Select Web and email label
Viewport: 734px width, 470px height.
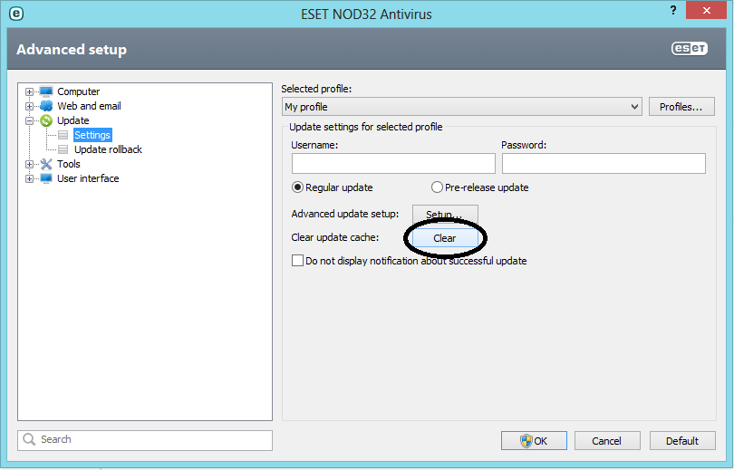[89, 106]
